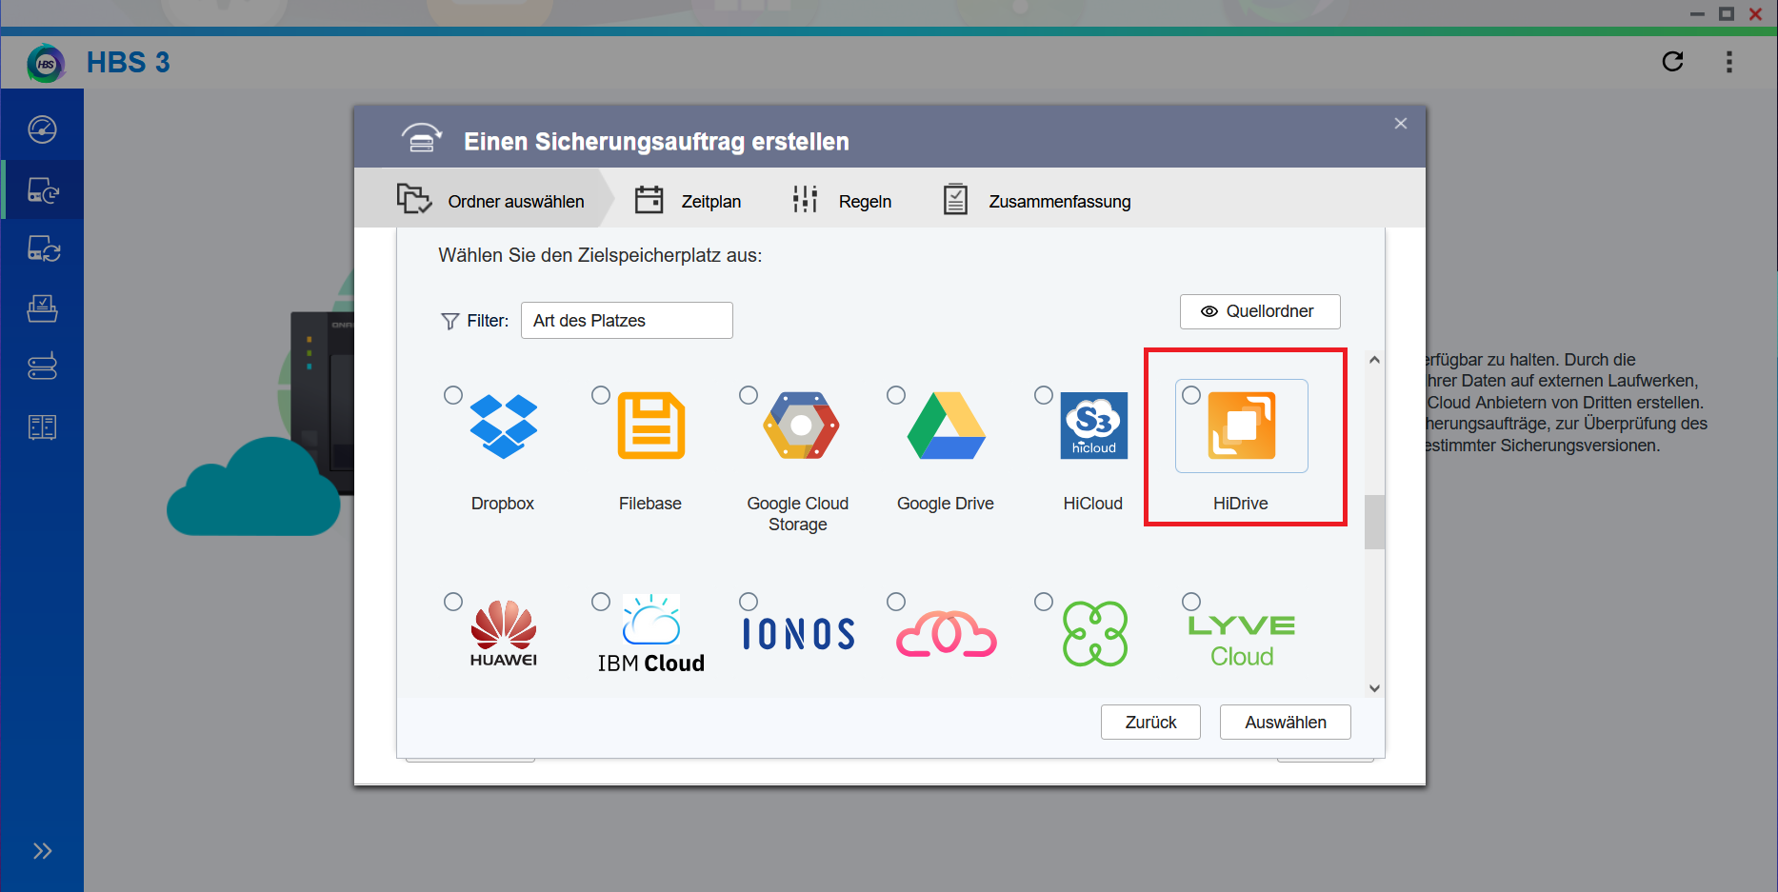Click the Google Drive label text

(x=946, y=504)
